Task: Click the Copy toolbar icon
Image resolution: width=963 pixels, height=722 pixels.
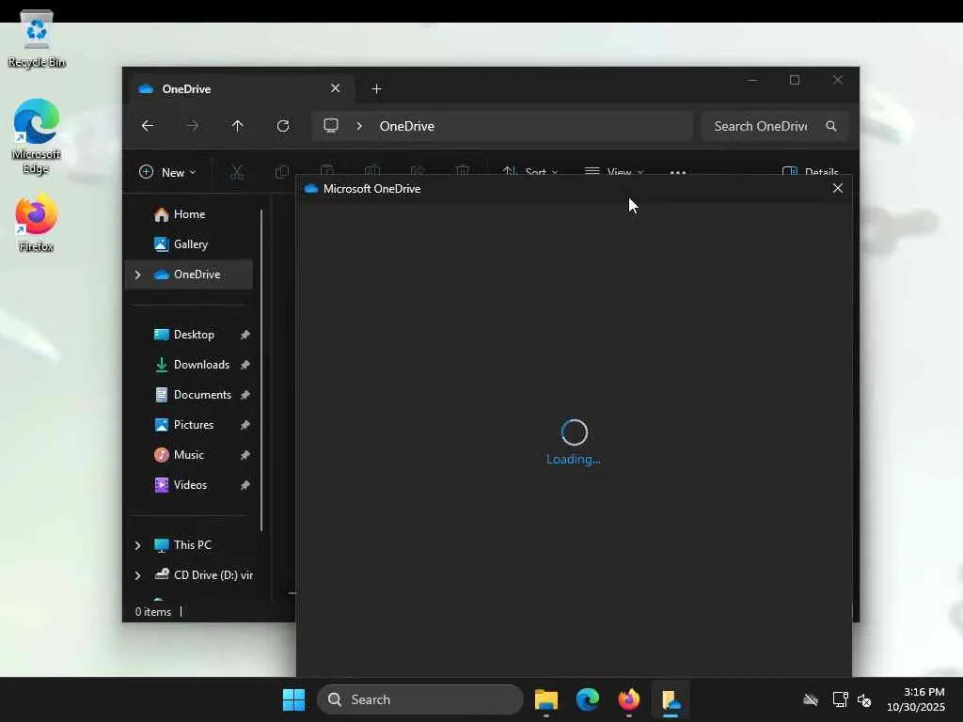Action: [282, 172]
